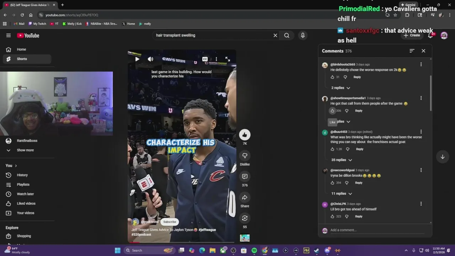Like dbuu4453's comment with 1.2K likes
This screenshot has height=256, width=455.
[332, 149]
